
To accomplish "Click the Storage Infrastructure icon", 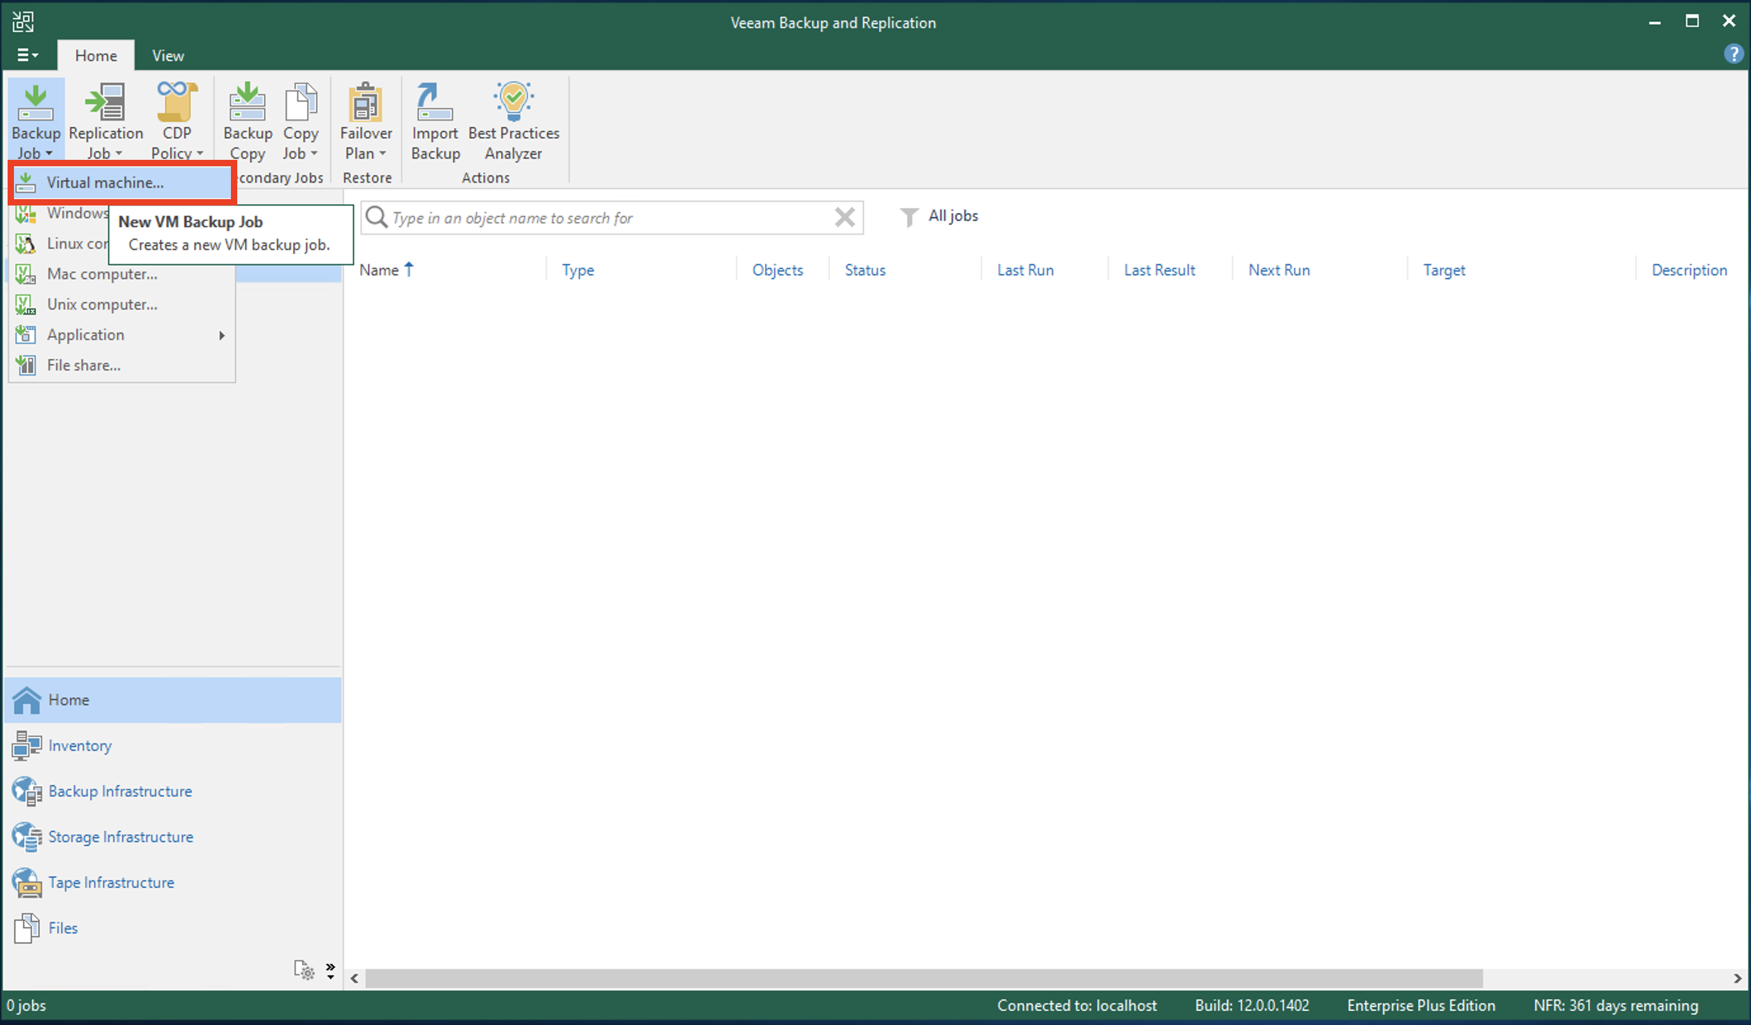I will click(27, 837).
